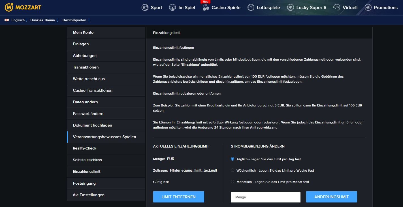
Task: Click the Mozzart logo icon
Action: [x=9, y=7]
